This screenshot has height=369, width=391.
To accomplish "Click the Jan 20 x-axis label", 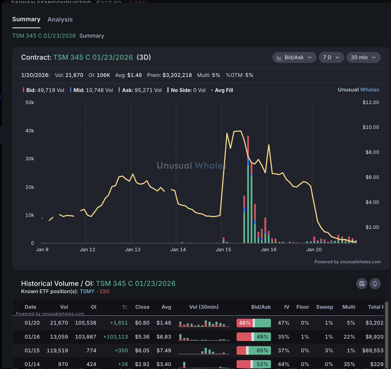I will pos(314,250).
